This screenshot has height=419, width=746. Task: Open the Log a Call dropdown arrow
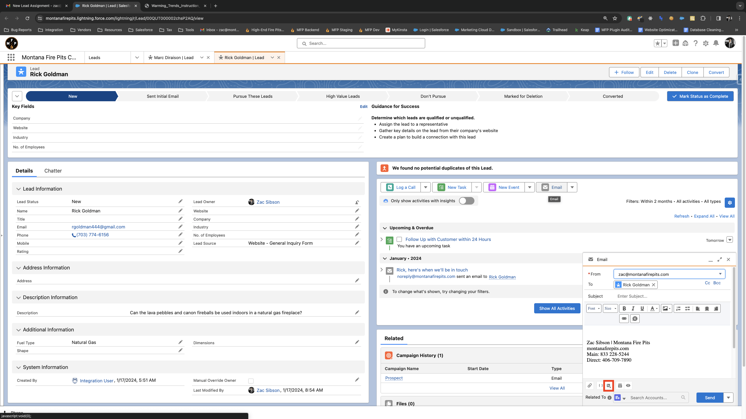pos(425,187)
